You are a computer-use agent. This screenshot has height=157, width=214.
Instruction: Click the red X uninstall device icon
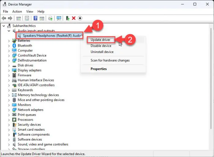coord(74,18)
